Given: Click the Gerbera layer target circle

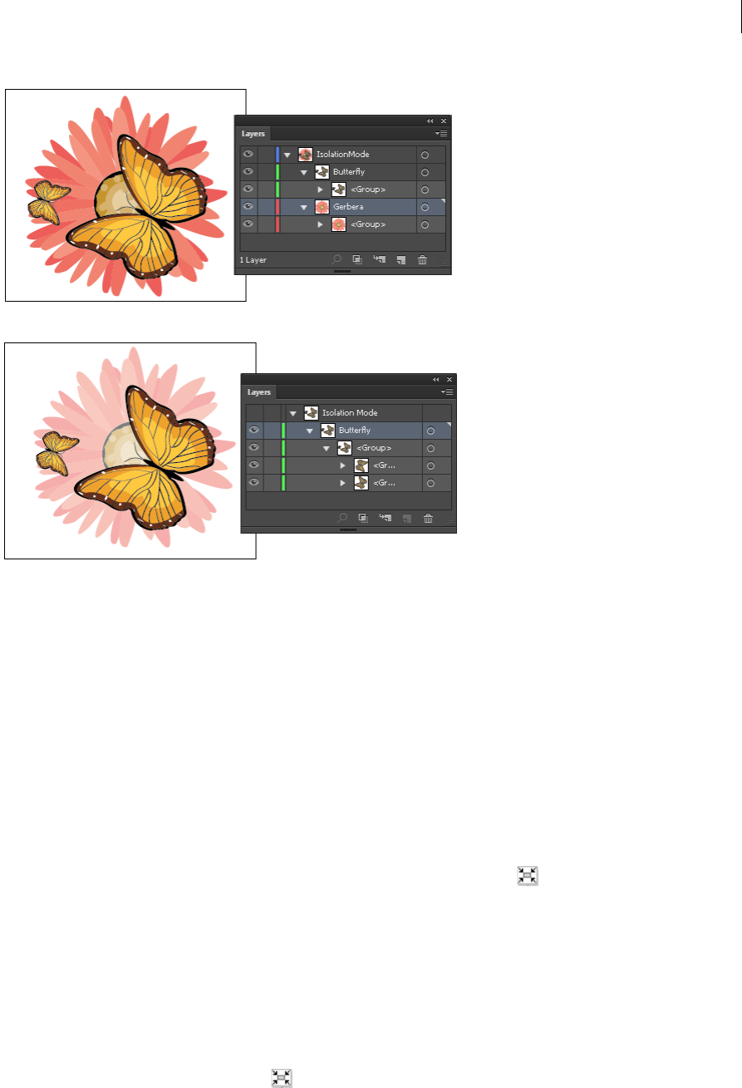Looking at the screenshot, I should [x=425, y=207].
